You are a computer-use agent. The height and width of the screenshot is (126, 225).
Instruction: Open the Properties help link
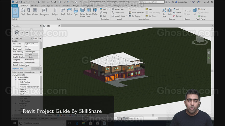(x=17, y=68)
